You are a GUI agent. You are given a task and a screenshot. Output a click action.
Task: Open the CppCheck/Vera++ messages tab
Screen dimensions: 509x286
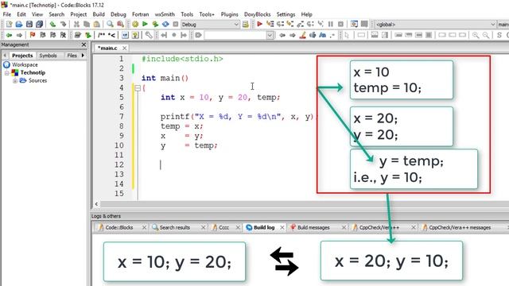(460, 228)
